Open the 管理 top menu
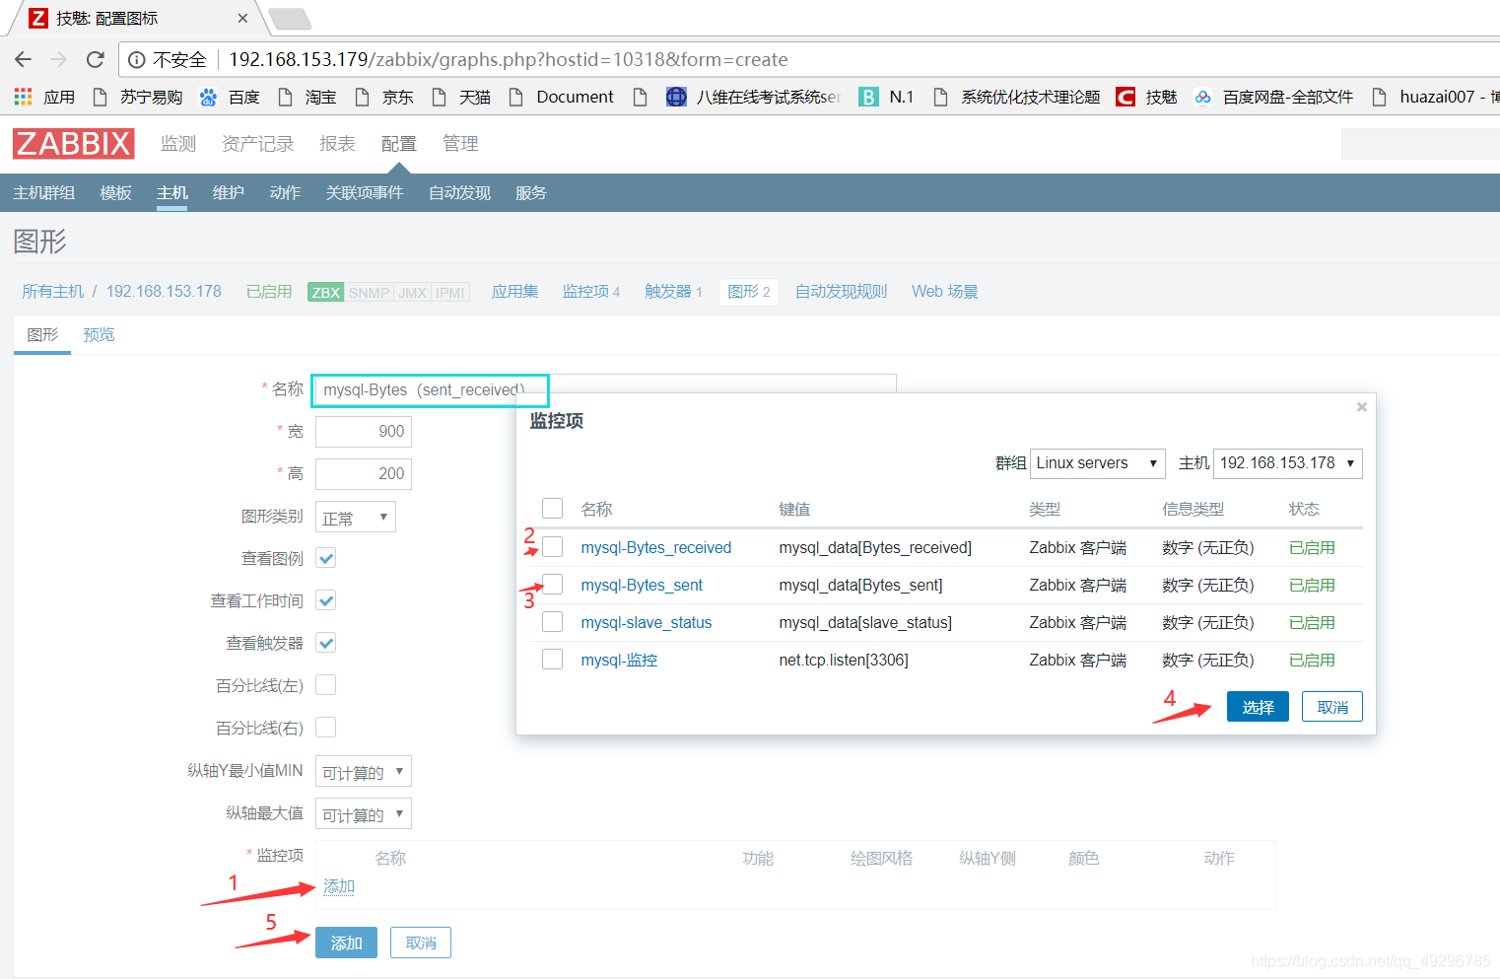Viewport: 1500px width, 979px height. tap(460, 144)
